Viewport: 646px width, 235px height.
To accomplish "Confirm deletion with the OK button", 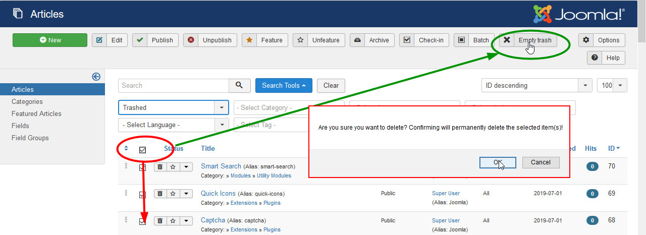I will (498, 162).
